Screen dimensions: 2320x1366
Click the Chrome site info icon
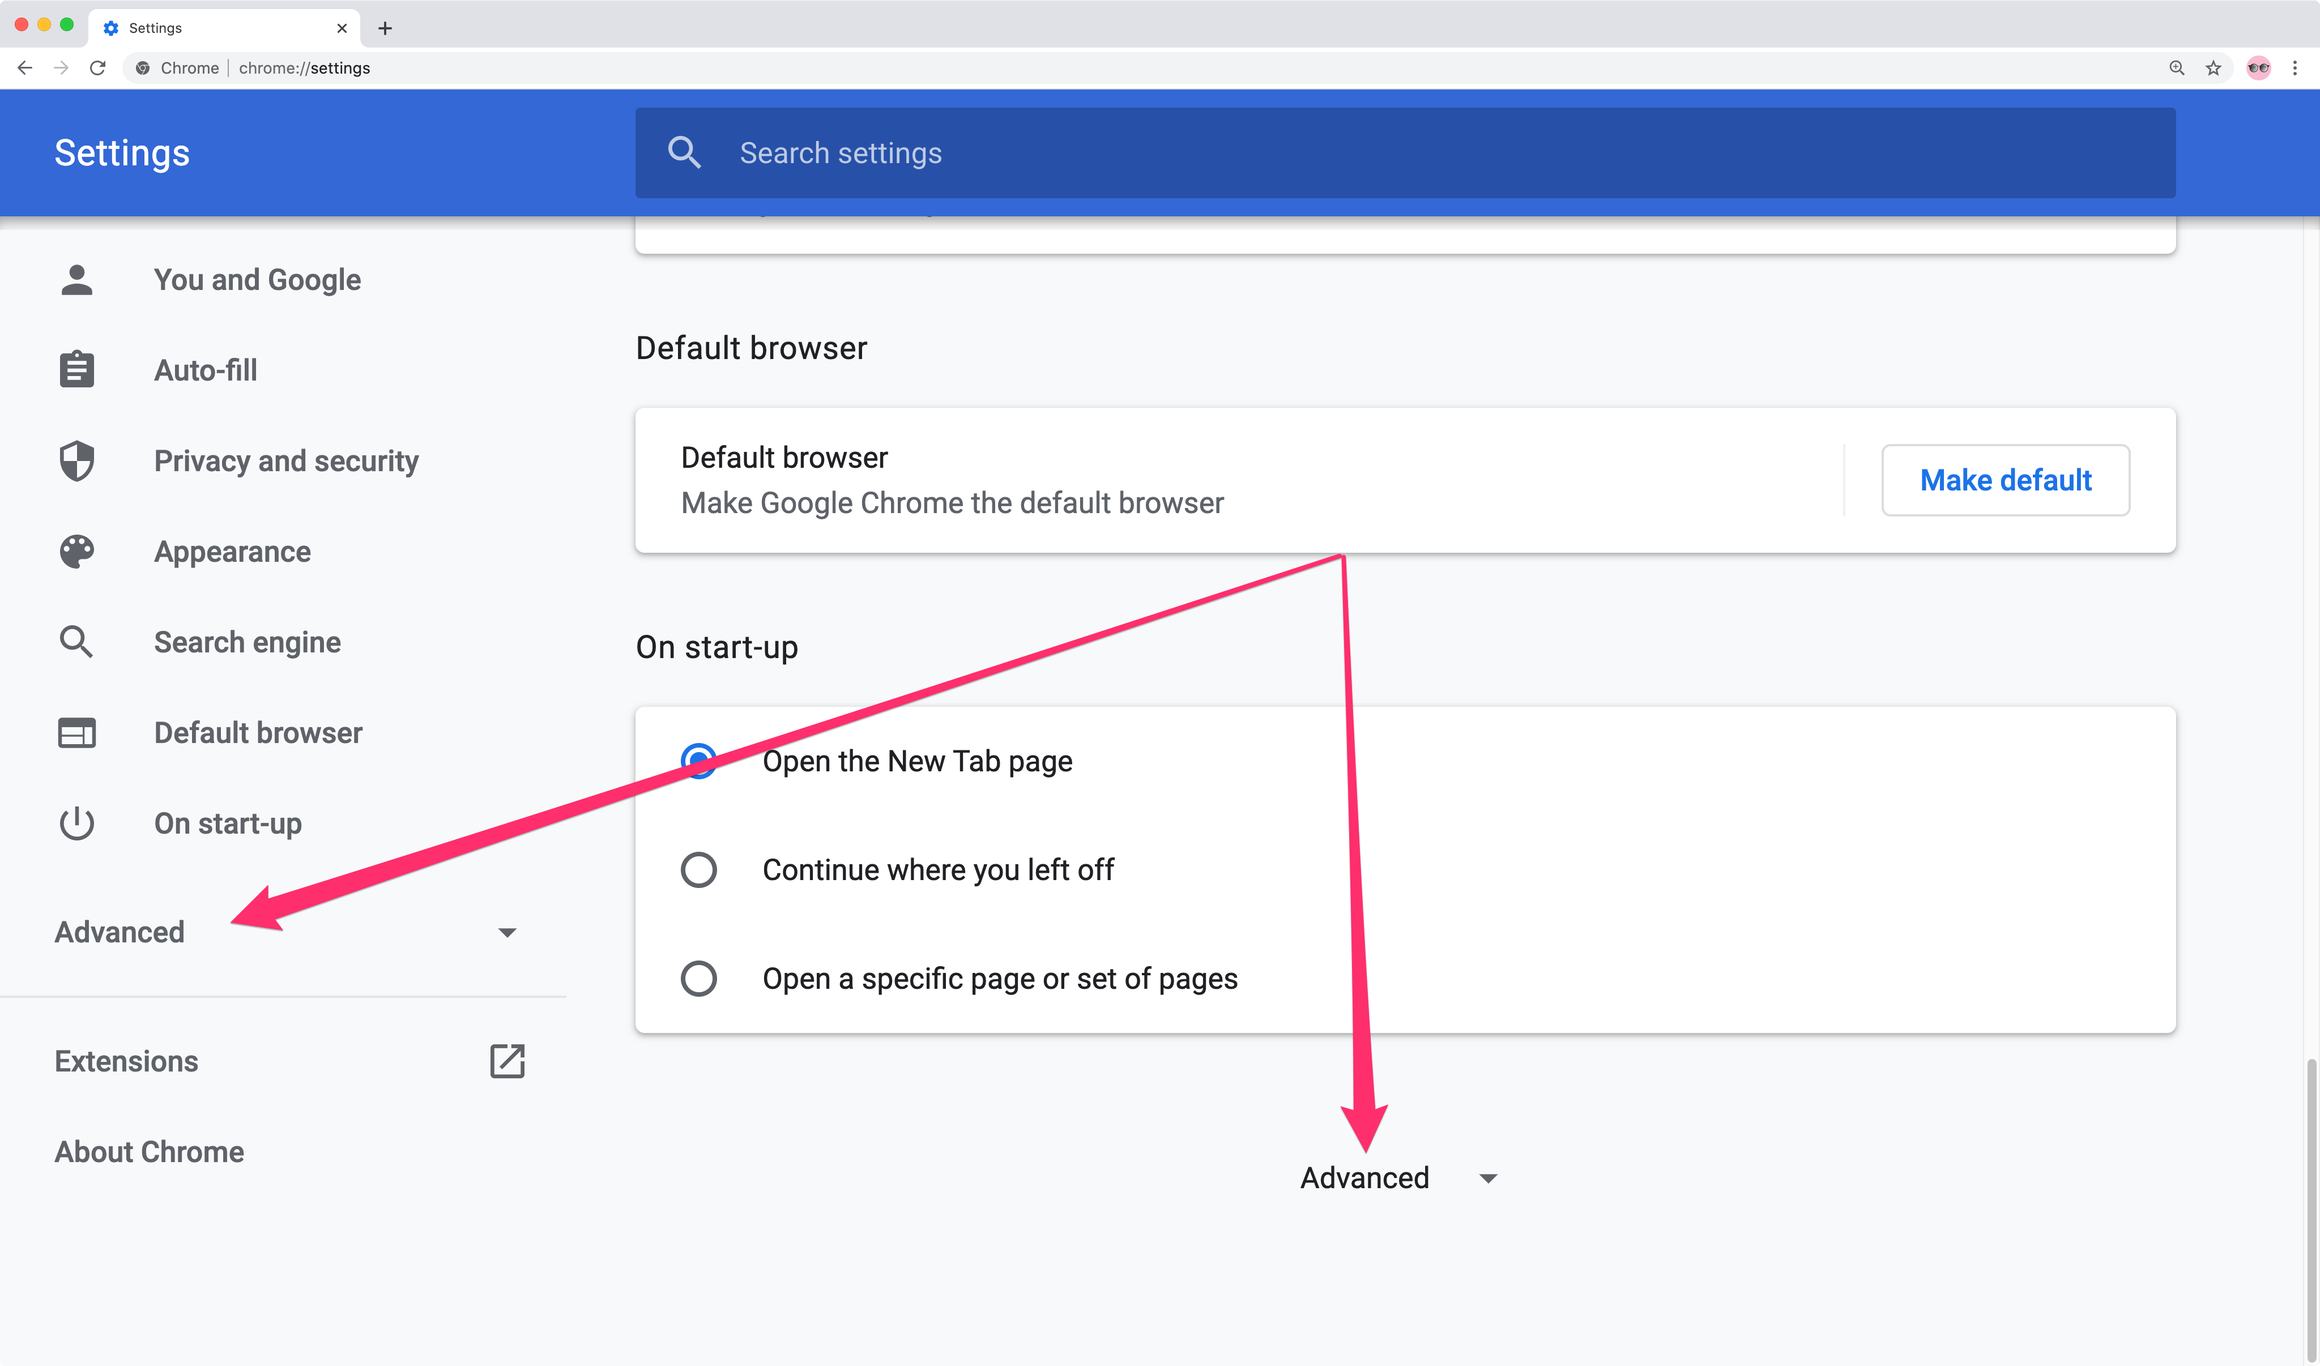tap(143, 67)
